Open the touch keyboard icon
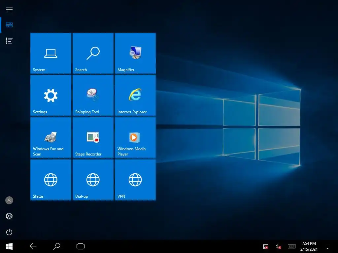Viewport: 338px width, 253px height. click(x=291, y=246)
